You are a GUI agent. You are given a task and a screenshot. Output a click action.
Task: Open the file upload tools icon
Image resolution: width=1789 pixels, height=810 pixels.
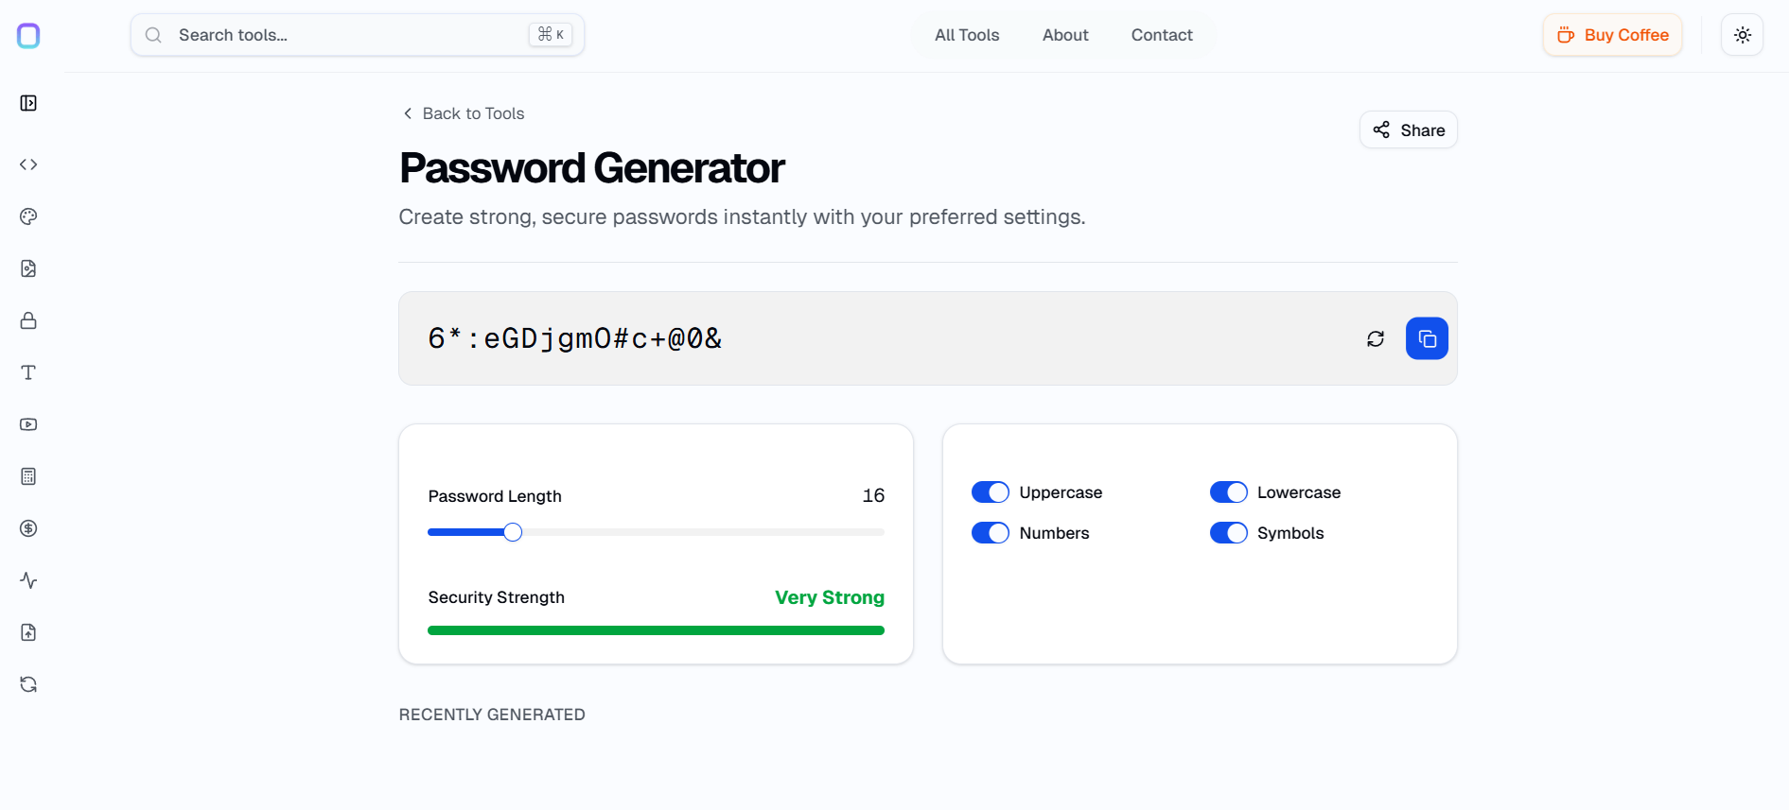28,632
